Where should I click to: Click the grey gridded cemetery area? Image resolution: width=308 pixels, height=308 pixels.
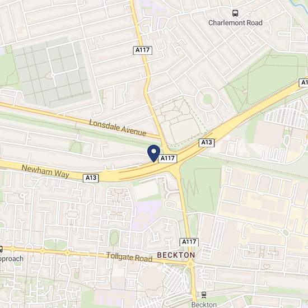tap(52, 74)
